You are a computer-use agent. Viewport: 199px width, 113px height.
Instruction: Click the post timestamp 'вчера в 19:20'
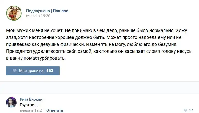(x=38, y=16)
